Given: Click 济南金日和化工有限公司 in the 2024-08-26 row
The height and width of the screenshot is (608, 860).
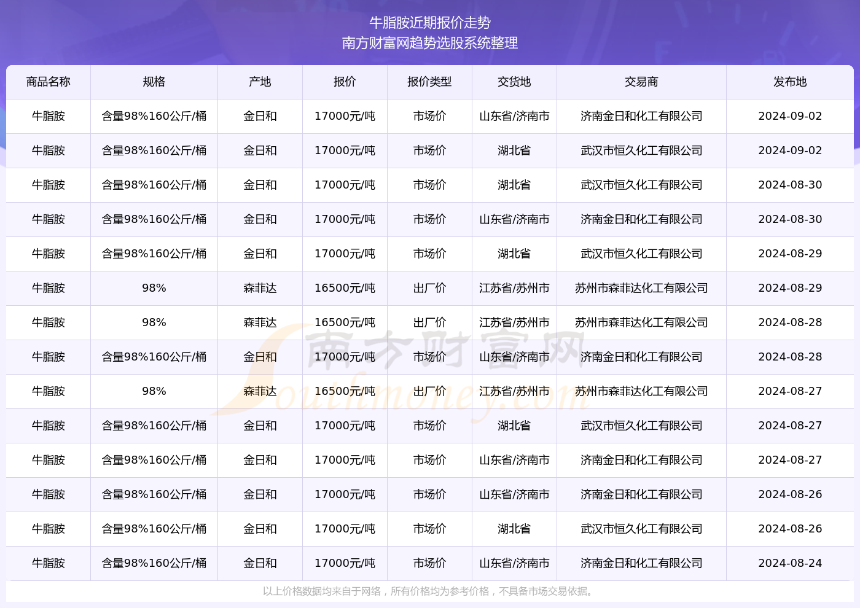Looking at the screenshot, I should pos(642,494).
